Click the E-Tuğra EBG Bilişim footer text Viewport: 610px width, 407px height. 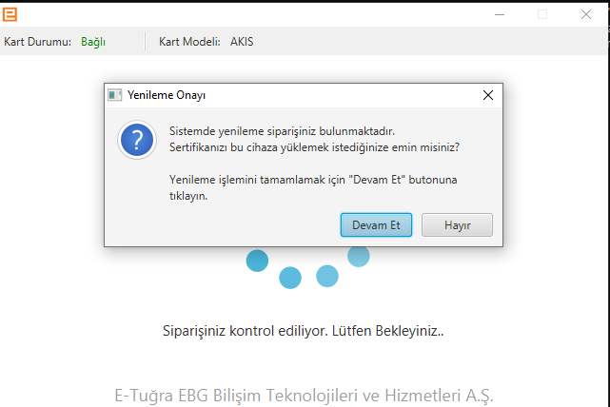pos(305,395)
